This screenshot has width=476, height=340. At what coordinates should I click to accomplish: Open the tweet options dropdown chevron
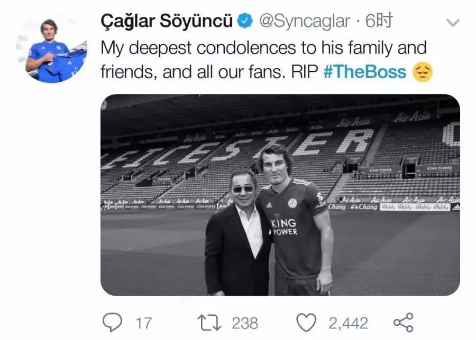click(x=453, y=23)
